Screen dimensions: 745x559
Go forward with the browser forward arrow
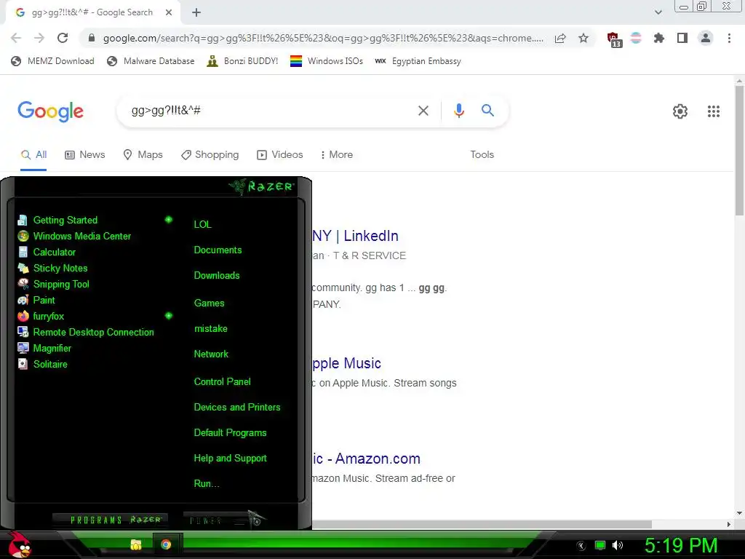click(x=39, y=38)
